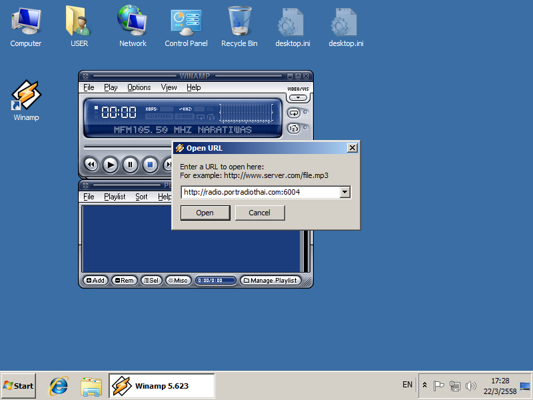
Task: Toggle Shuffle (123) in the Winamp main window
Action: (x=294, y=129)
